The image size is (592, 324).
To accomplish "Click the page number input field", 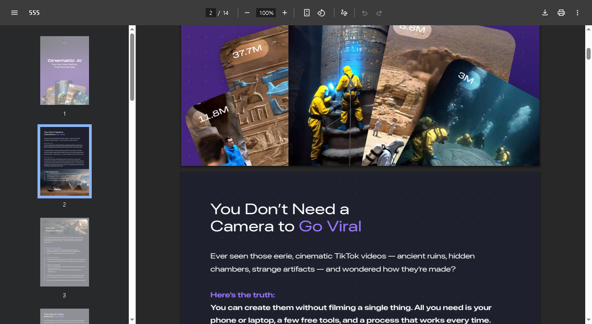I will pos(211,13).
